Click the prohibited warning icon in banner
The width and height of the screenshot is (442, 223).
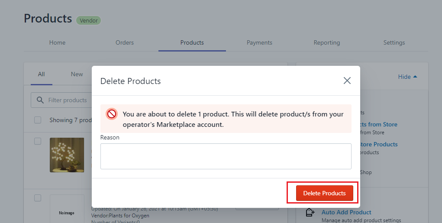click(x=112, y=114)
